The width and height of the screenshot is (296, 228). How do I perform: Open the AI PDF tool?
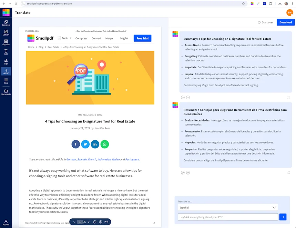click(x=6, y=71)
